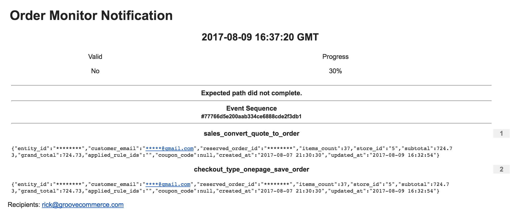Image resolution: width=521 pixels, height=211 pixels.
Task: Click the Order Monitor Notification heading
Action: click(91, 16)
